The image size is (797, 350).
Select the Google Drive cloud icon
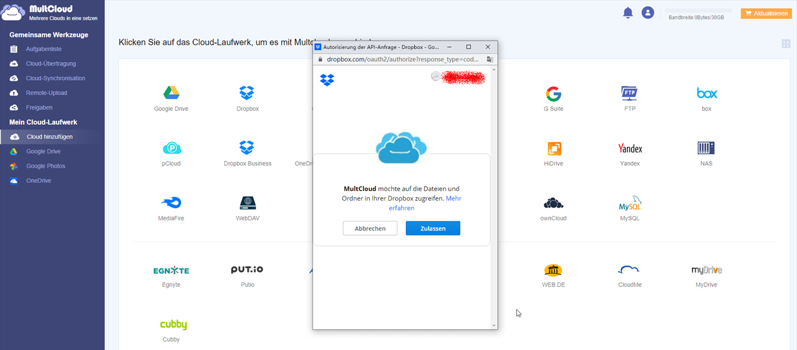[171, 93]
